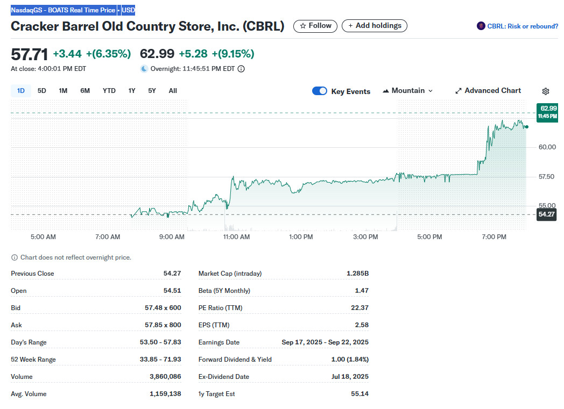Open 'CBRL: Risk or rebound?' link
The height and width of the screenshot is (409, 564).
click(x=523, y=26)
